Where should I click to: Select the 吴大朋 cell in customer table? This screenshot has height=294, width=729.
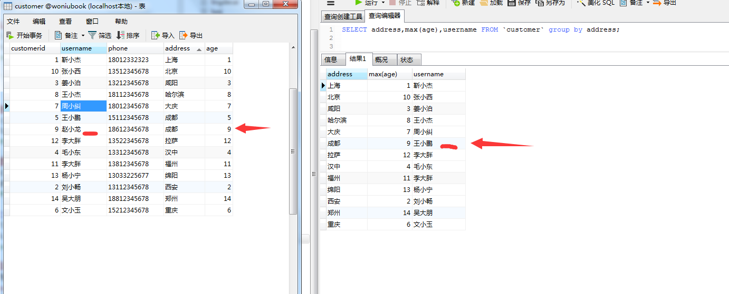click(x=83, y=199)
